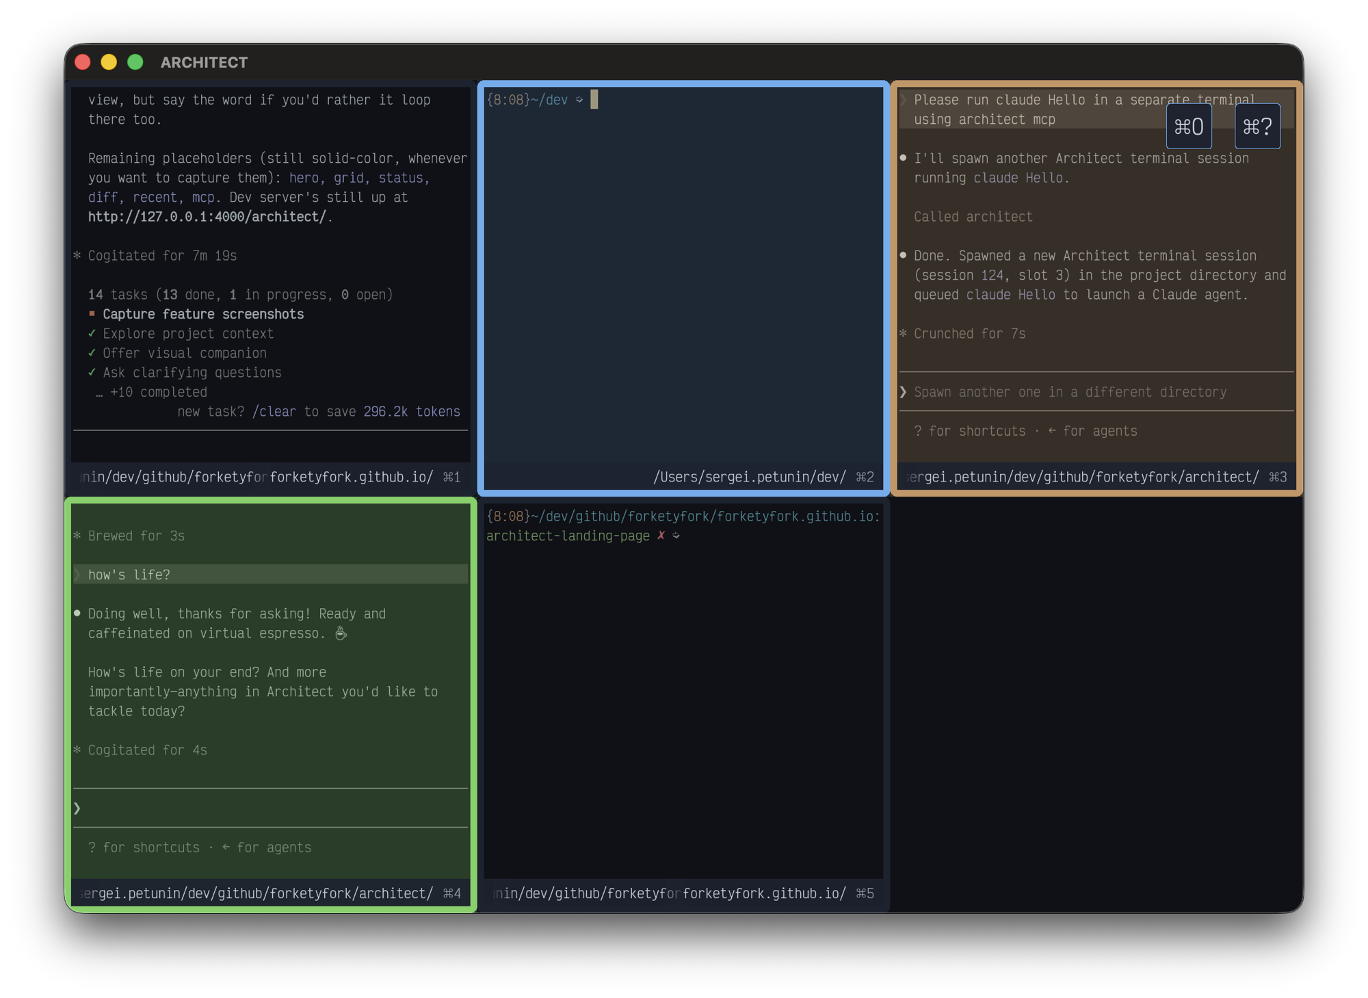
Task: Click the 'Spawn another one' prompt field
Action: (1096, 392)
